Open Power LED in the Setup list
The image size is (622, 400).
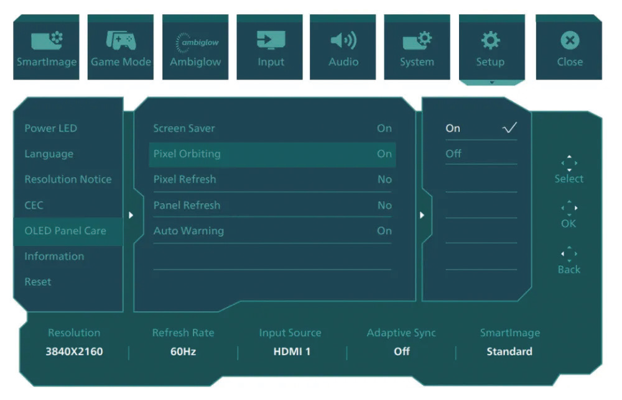[x=51, y=129]
